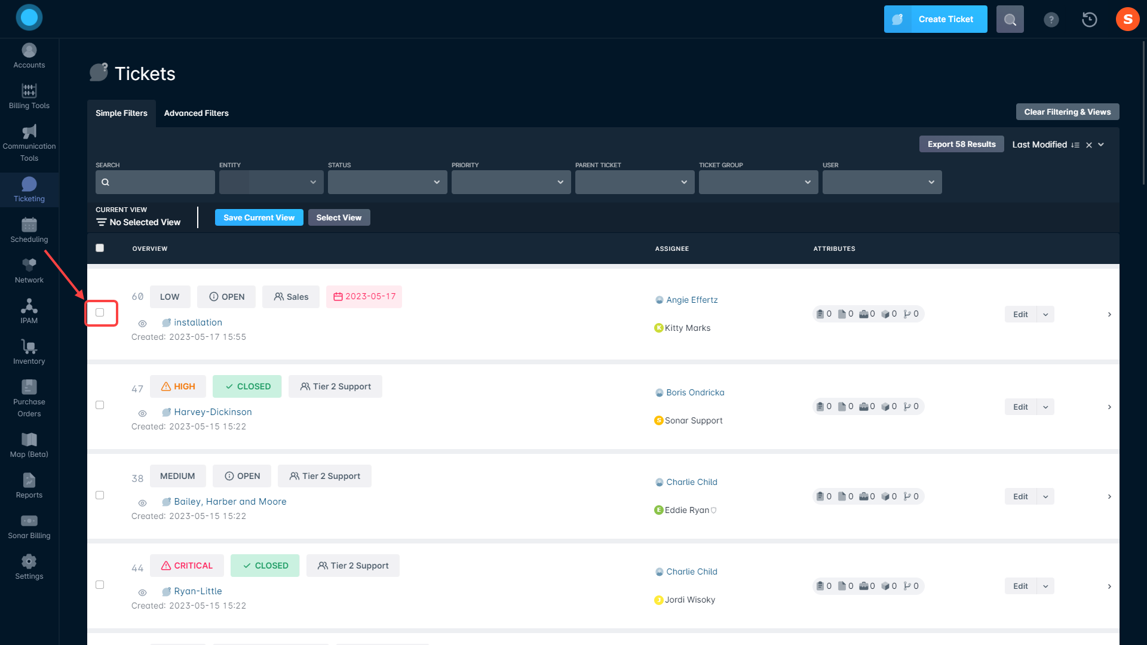This screenshot has height=645, width=1147.
Task: Expand Edit options arrow for ticket 44
Action: (1045, 586)
